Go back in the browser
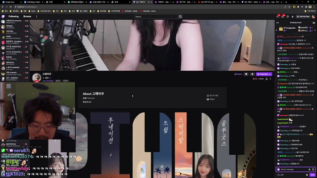 click(2, 6)
